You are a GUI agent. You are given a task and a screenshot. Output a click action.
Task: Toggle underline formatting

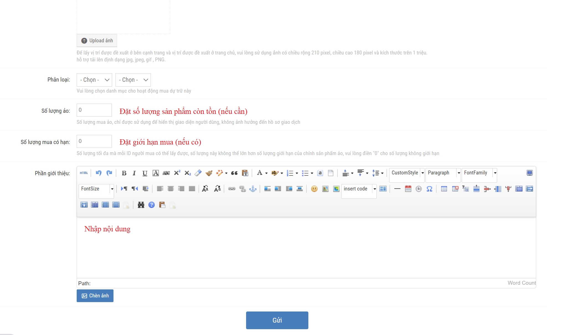(145, 173)
